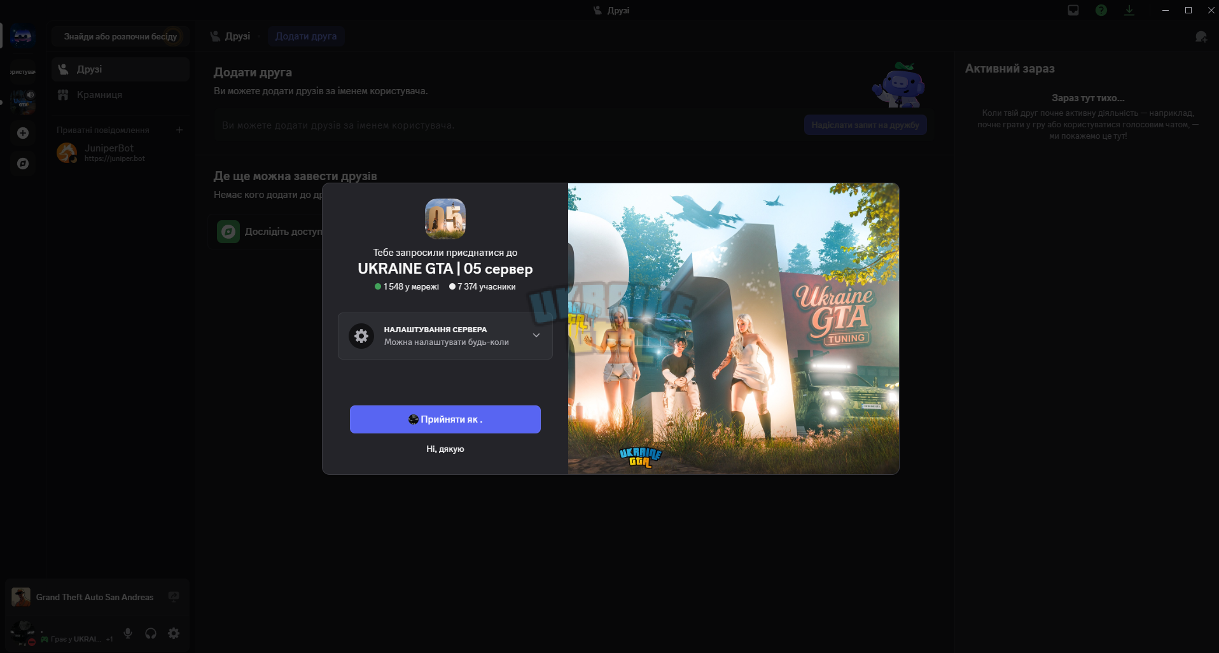Click the Ukraine GTA invite banner image
Screen dimensions: 1219x653
[x=734, y=328]
